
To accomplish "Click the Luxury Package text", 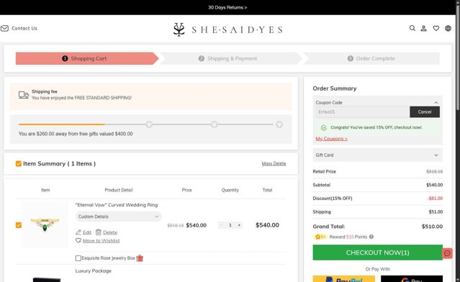I will pyautogui.click(x=94, y=271).
